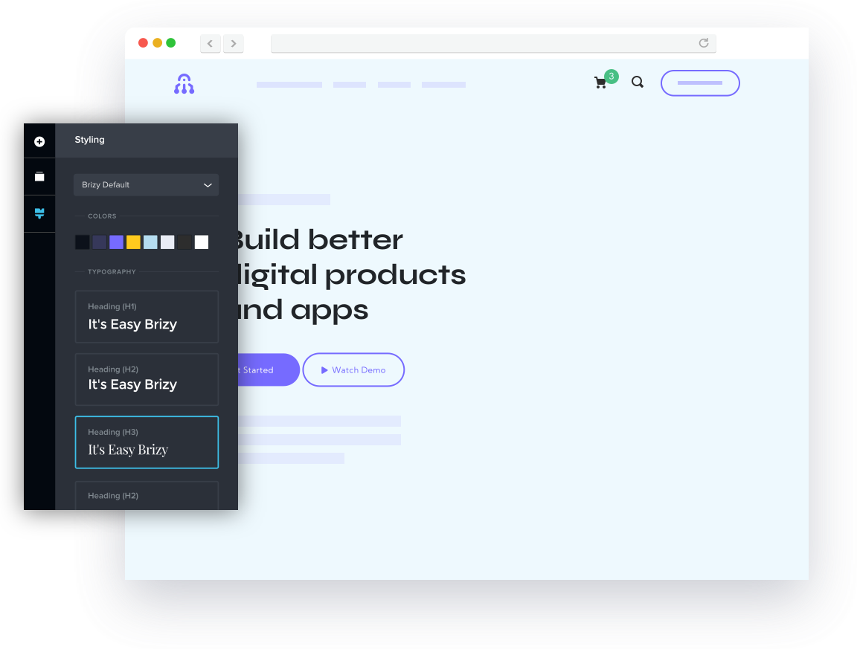Select the highlighted Heading (H3) card
The width and height of the screenshot is (857, 649).
click(147, 442)
